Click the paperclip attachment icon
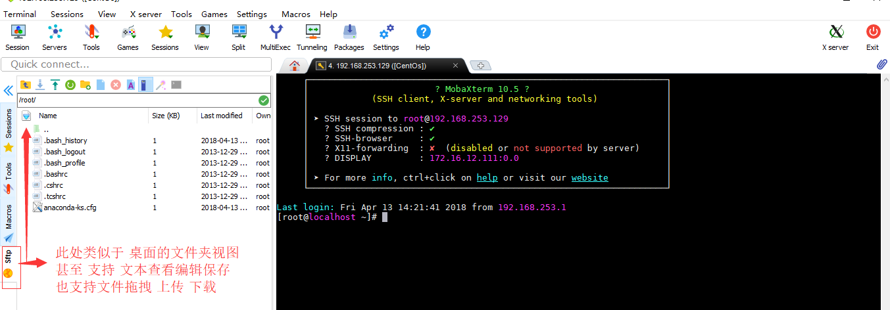 point(882,65)
